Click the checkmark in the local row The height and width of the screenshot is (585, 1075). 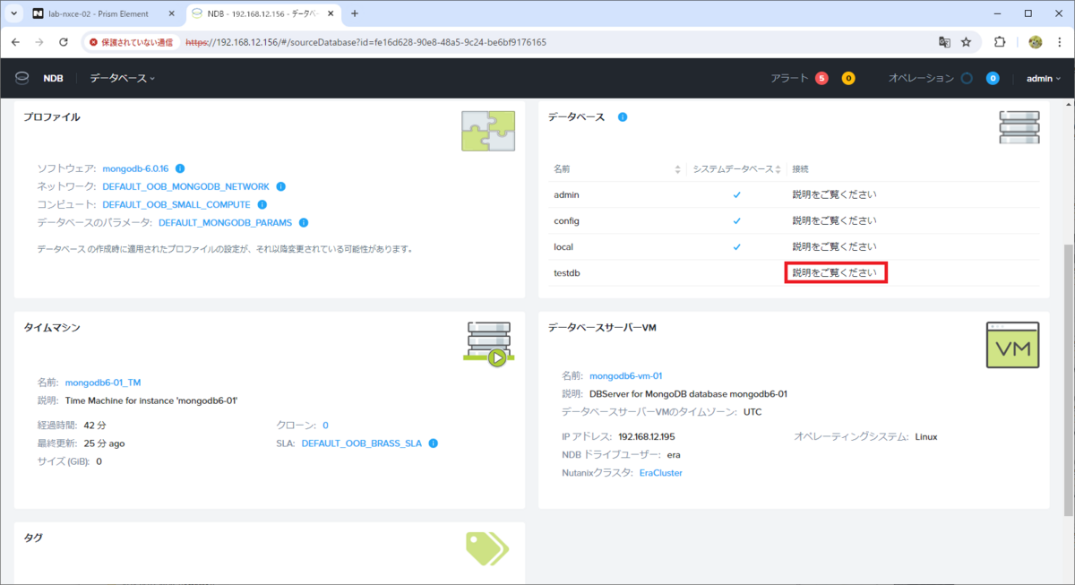(737, 246)
